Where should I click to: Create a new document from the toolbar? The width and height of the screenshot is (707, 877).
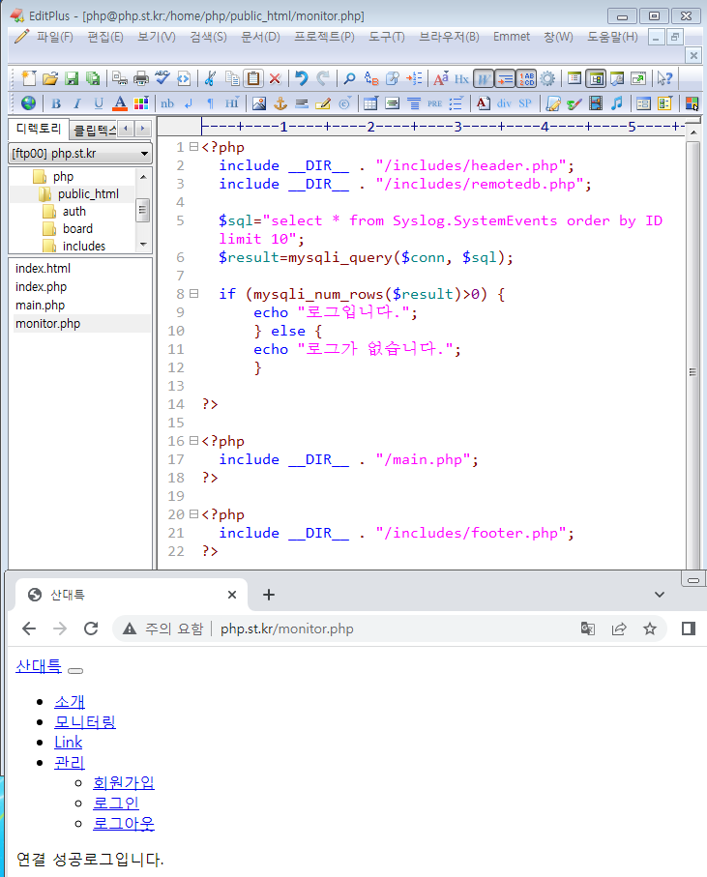(29, 78)
